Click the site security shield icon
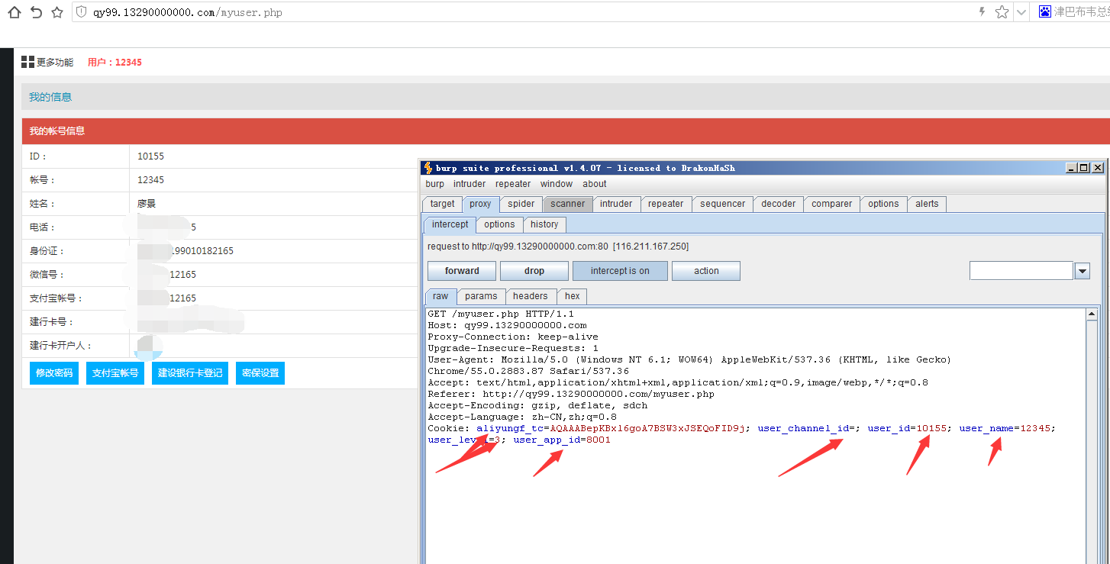Image resolution: width=1110 pixels, height=564 pixels. click(82, 12)
